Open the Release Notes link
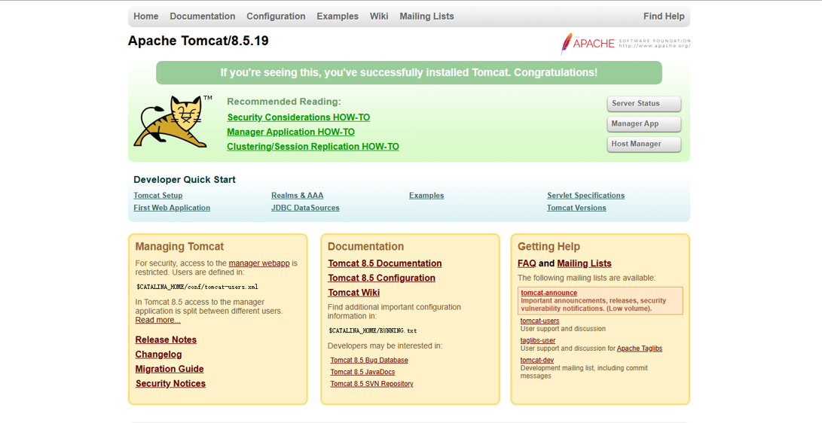 [166, 339]
